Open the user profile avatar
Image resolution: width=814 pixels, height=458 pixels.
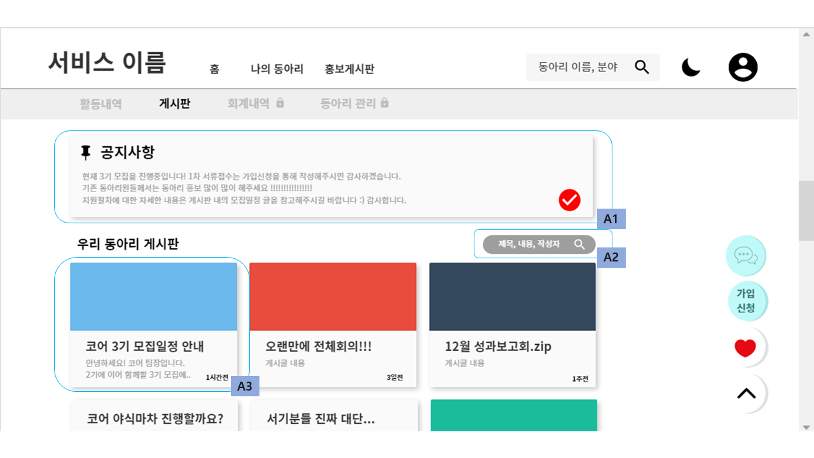743,67
